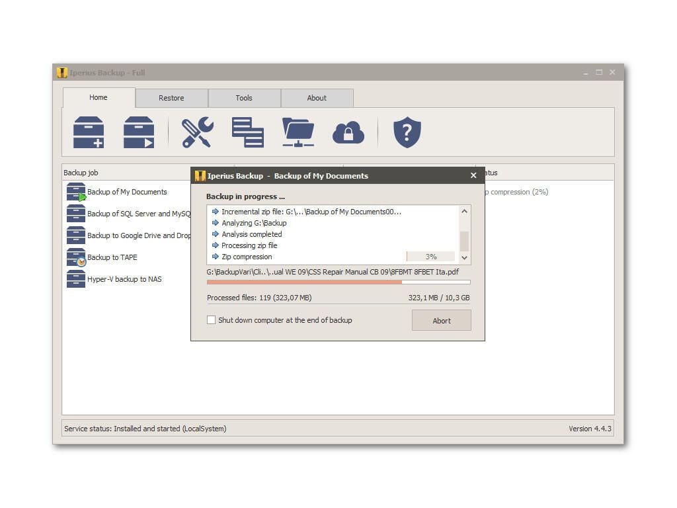Click log scroll down arrow
677x508 pixels.
464,257
